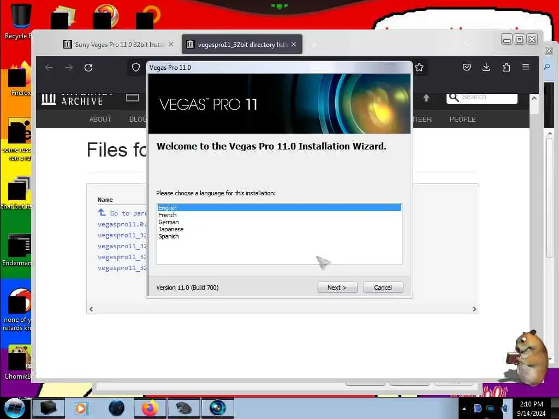Bookmark this page with the star icon

tap(419, 67)
